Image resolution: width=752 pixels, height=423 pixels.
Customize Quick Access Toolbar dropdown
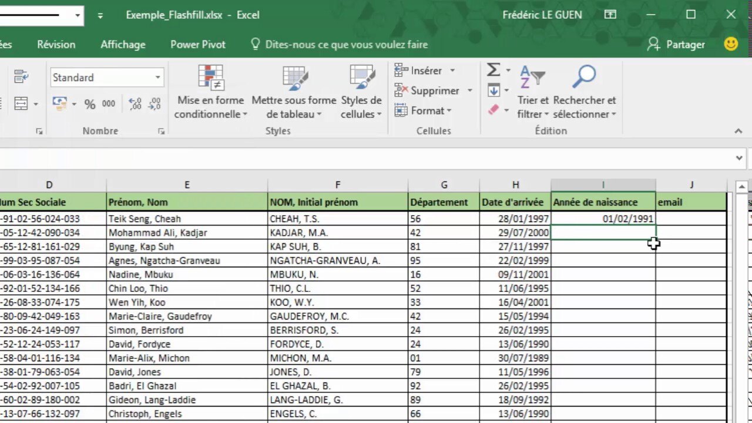[x=100, y=15]
